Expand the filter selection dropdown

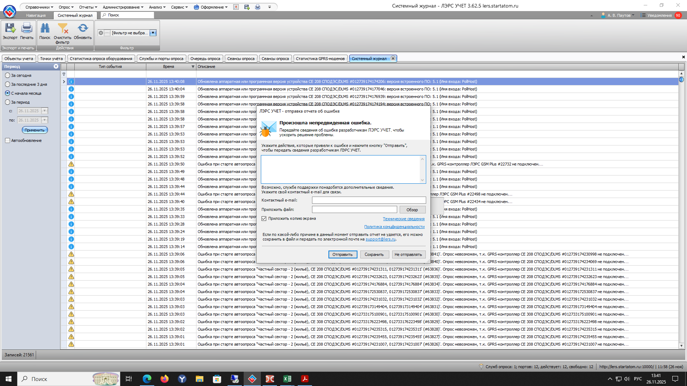[x=153, y=33]
